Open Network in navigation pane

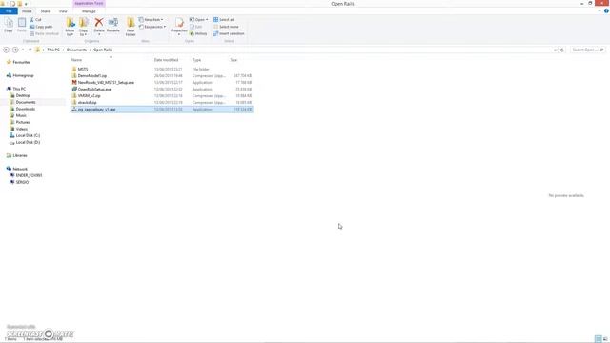tap(20, 169)
